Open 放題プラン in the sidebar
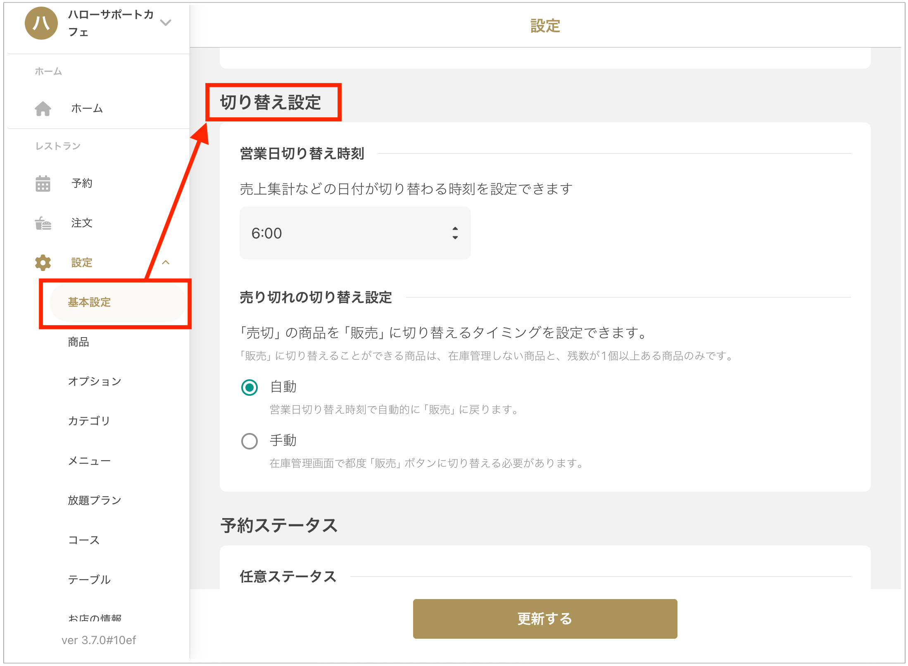 94,500
